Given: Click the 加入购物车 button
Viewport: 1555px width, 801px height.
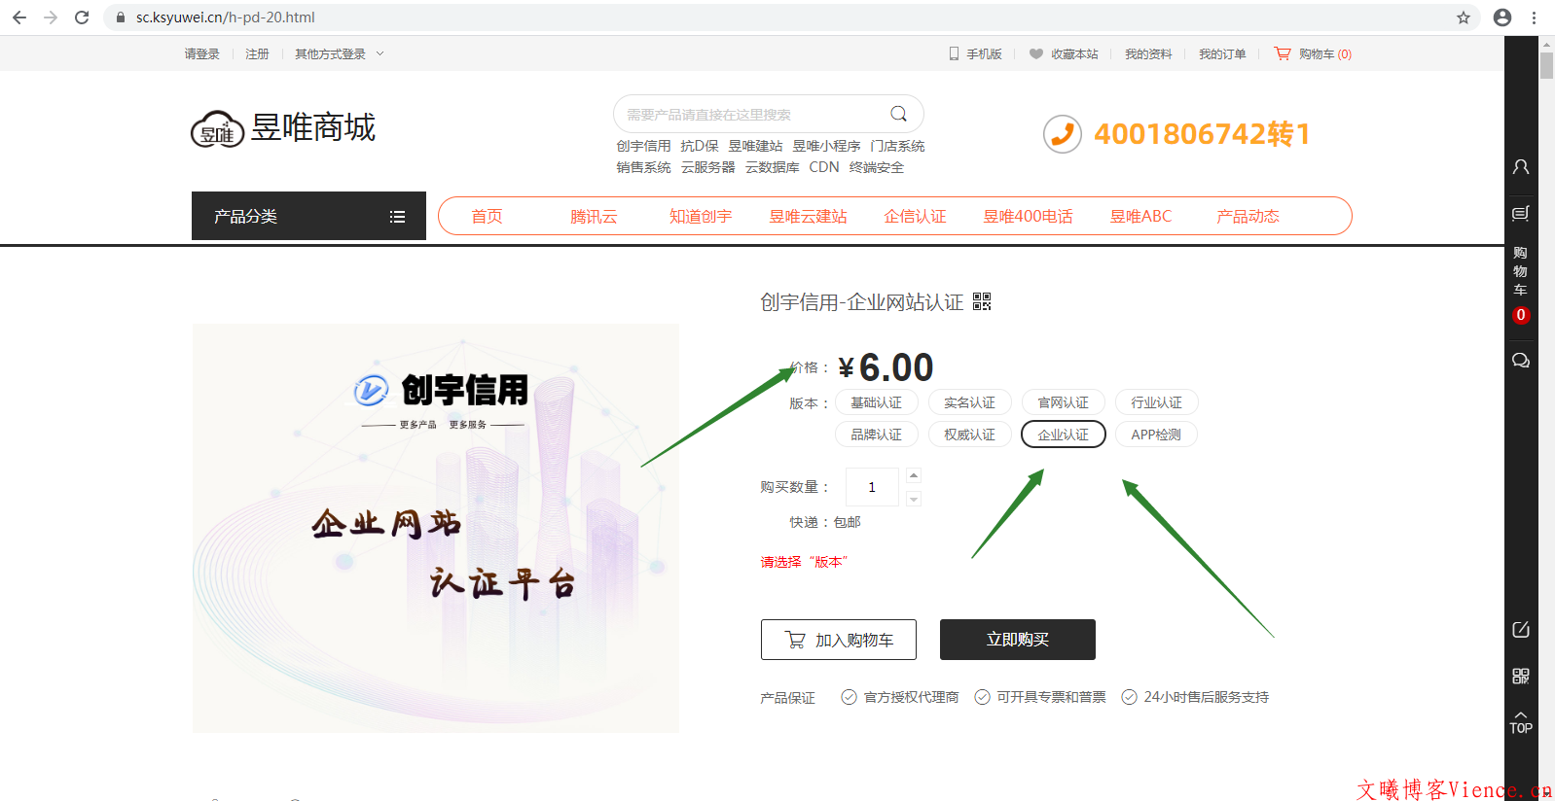Looking at the screenshot, I should coord(838,640).
